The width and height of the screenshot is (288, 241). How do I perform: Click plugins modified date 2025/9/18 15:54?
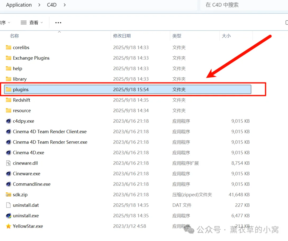[x=131, y=90]
